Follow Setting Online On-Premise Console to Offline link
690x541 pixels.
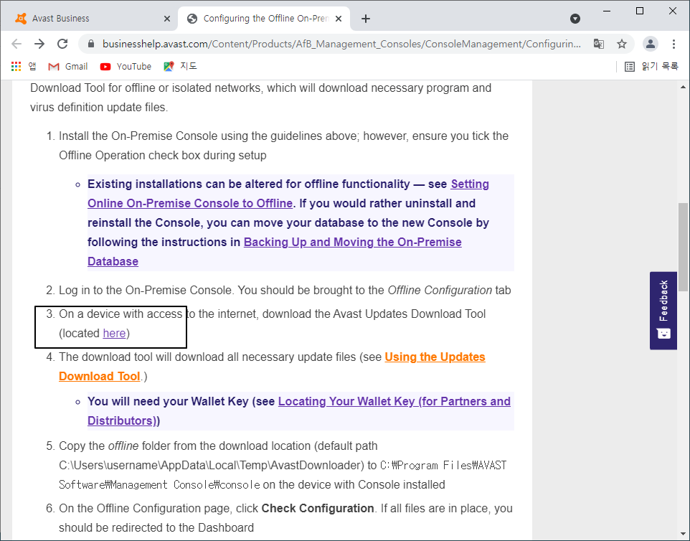pos(288,193)
